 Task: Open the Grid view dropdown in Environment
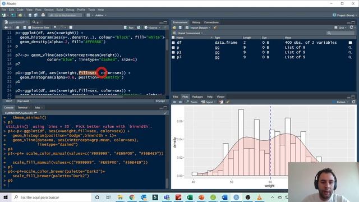click(x=340, y=27)
